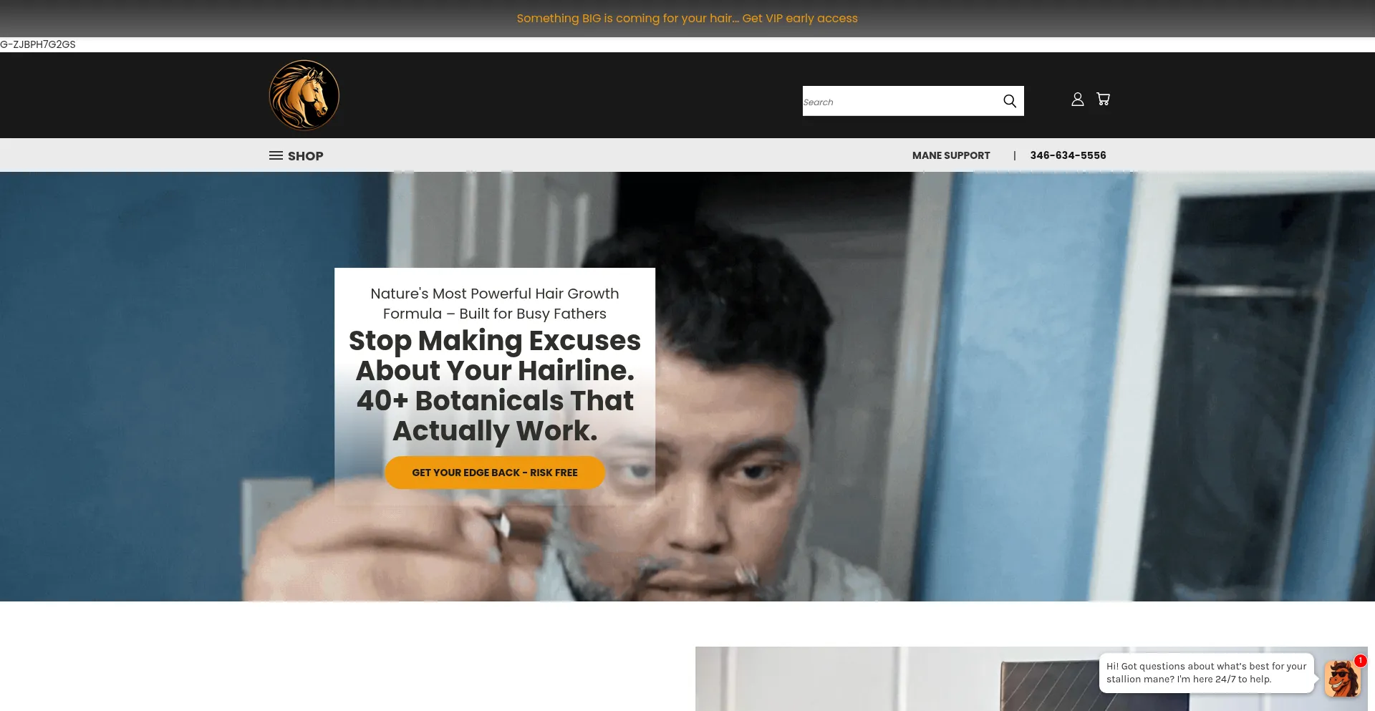Open the shopping cart icon

click(1103, 99)
